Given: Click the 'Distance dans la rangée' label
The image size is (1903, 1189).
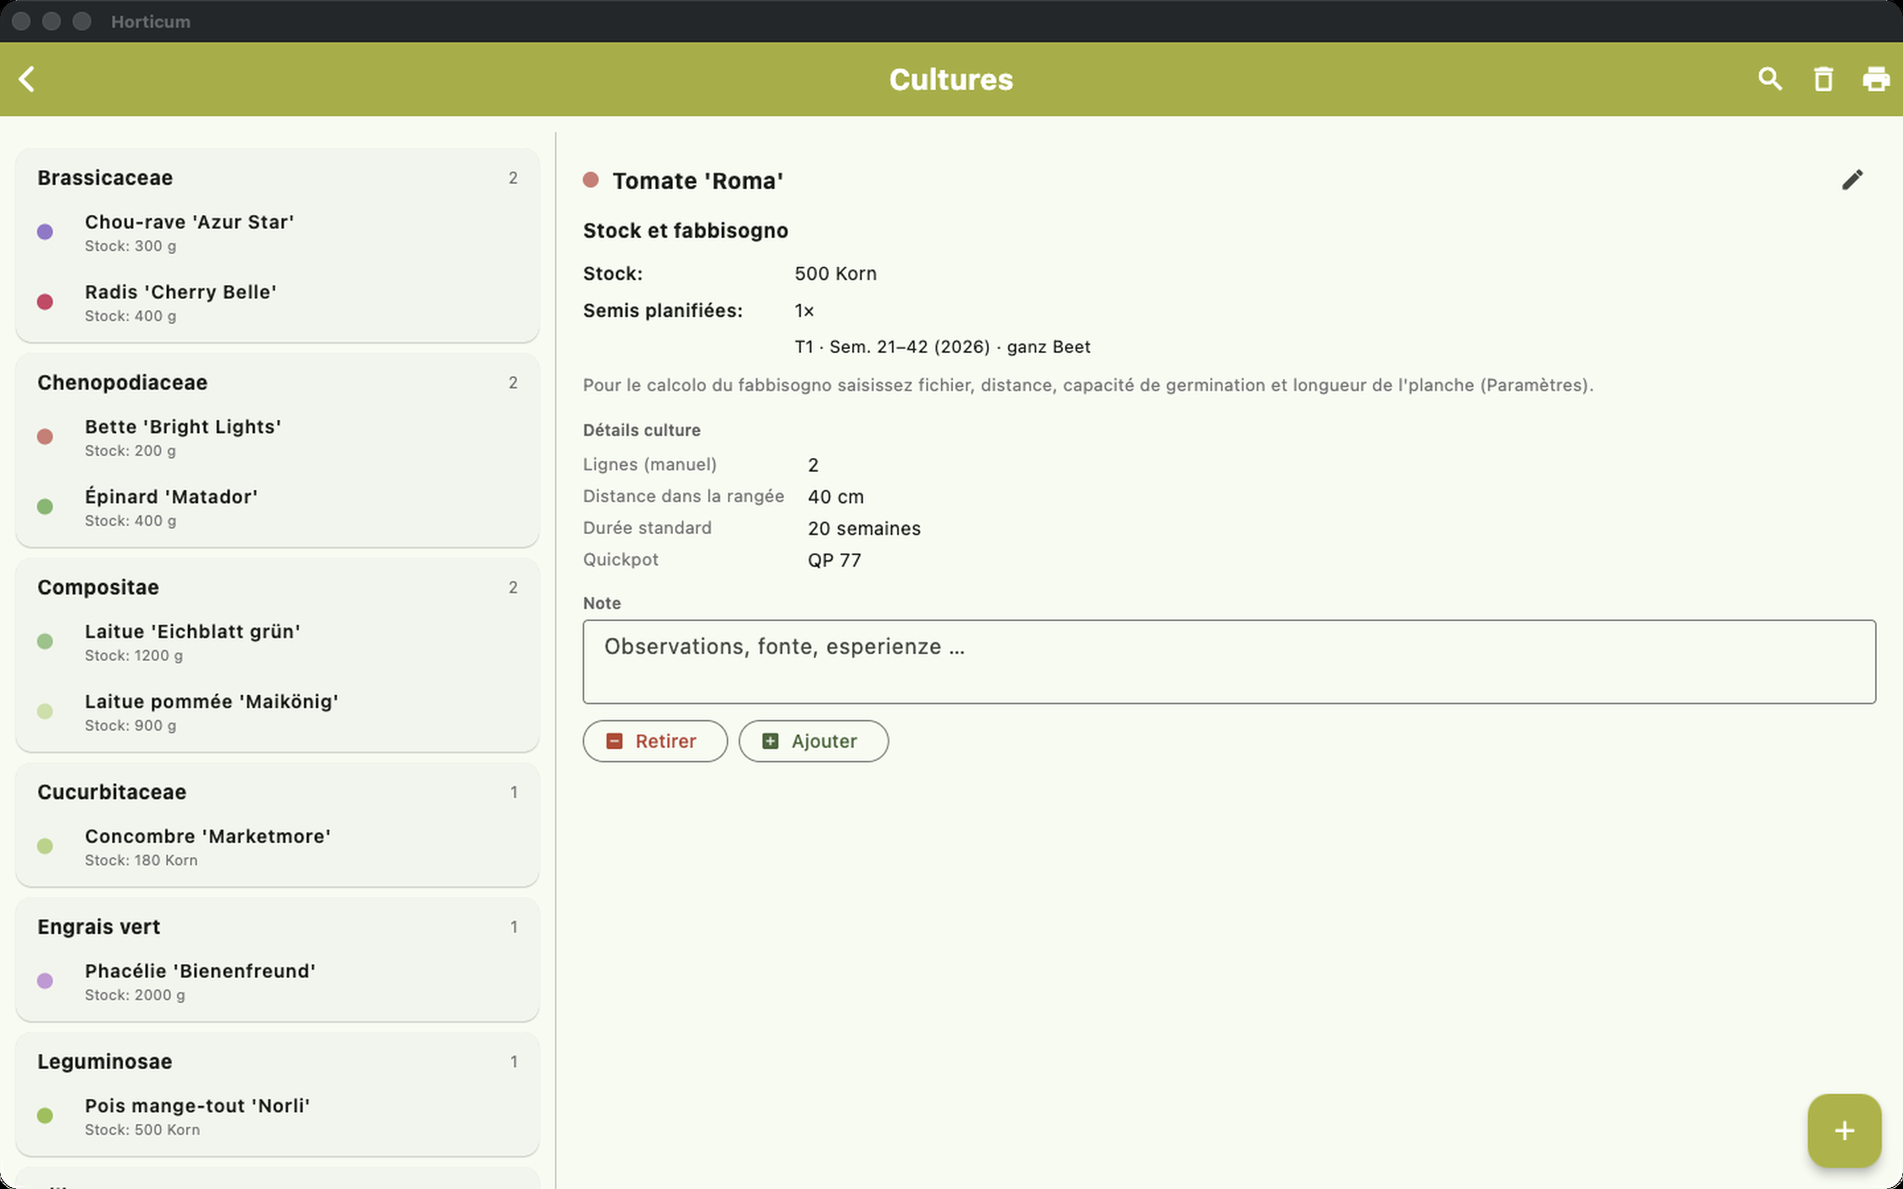Looking at the screenshot, I should tap(683, 496).
